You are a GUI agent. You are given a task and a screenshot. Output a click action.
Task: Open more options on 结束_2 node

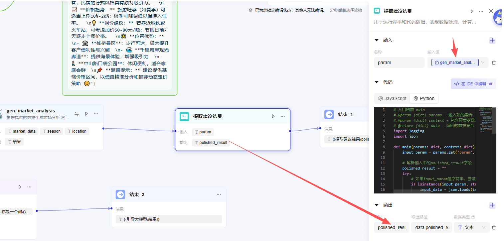[219, 194]
